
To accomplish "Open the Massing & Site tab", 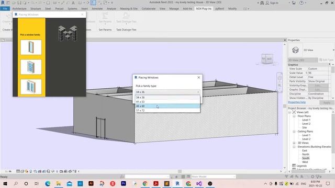I will click(x=129, y=9).
